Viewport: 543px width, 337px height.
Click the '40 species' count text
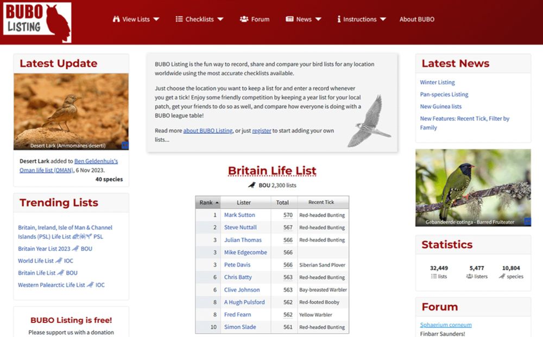coord(109,179)
